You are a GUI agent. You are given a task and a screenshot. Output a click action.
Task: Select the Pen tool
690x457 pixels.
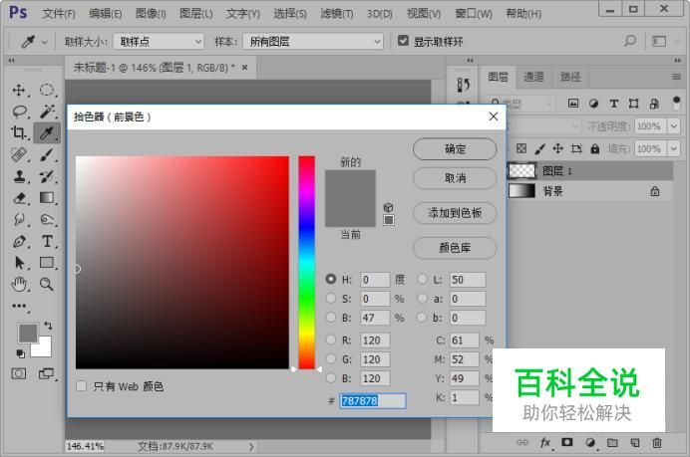[x=19, y=241]
